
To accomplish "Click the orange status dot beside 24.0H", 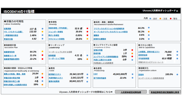I will pyautogui.click(x=42, y=74).
